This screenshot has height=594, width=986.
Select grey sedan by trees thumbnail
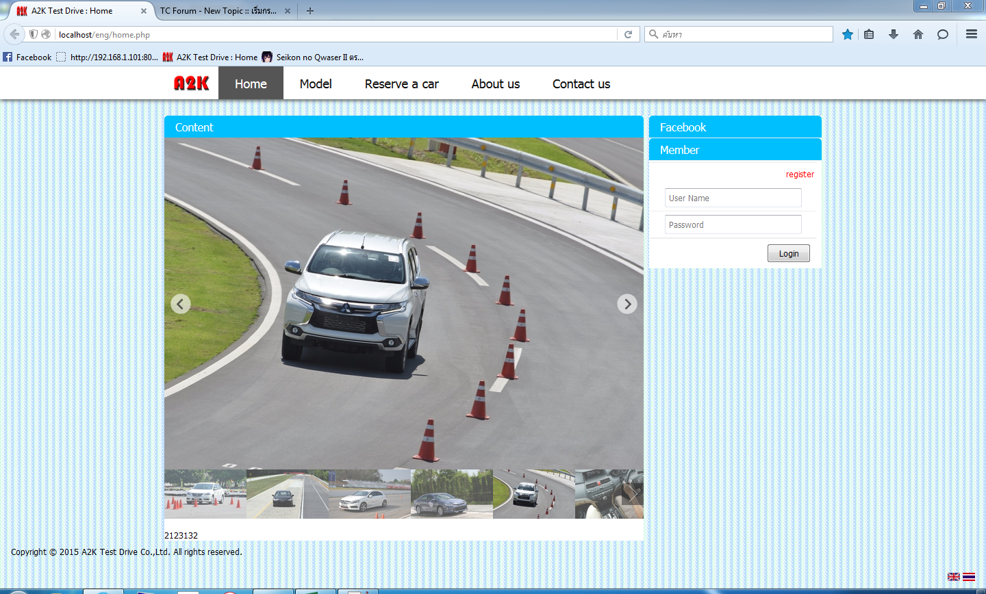pyautogui.click(x=452, y=494)
